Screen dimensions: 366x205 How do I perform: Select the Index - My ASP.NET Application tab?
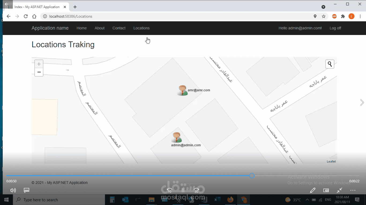38,7
